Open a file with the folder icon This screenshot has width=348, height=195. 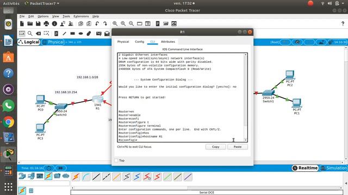[30, 24]
